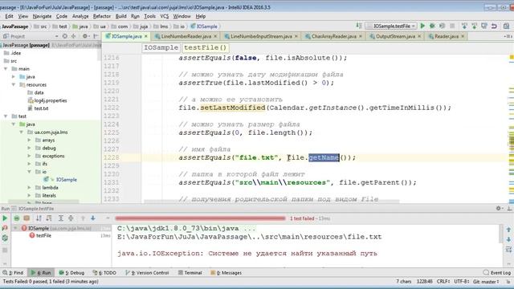Image resolution: width=514 pixels, height=289 pixels.
Task: Collapse the io package
Action: coord(29,172)
